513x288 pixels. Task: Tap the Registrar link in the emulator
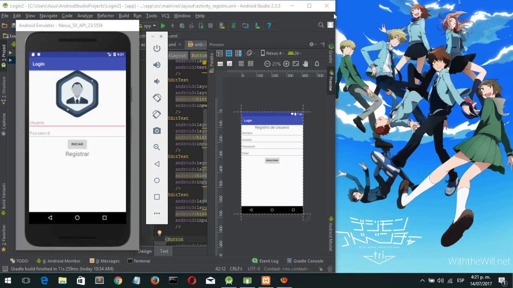pos(77,154)
